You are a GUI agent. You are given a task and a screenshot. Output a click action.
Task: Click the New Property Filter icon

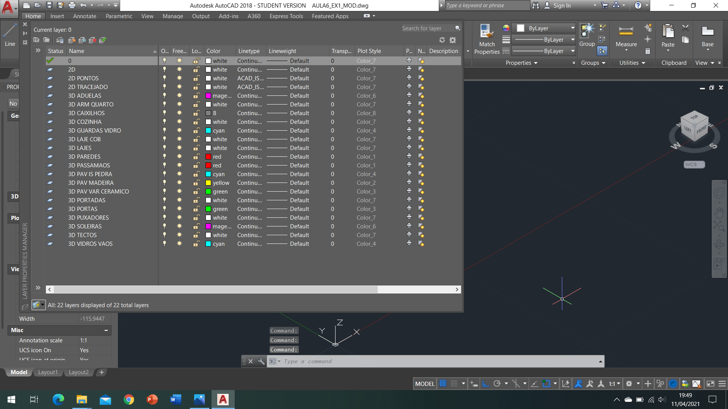36,40
